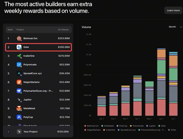Click the $215.90M volume value
This screenshot has width=183, height=139.
tap(64, 56)
